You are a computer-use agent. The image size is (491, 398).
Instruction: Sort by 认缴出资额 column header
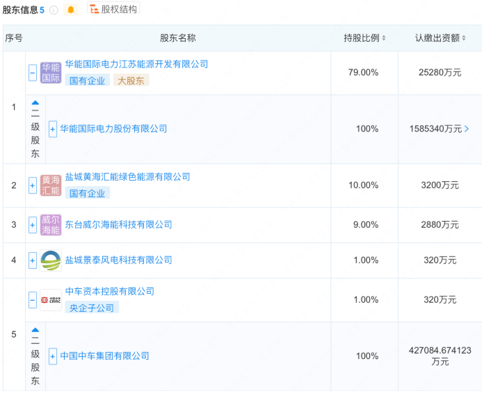tap(440, 38)
